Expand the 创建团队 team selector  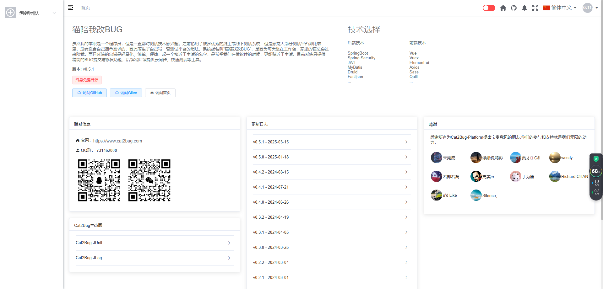(54, 13)
